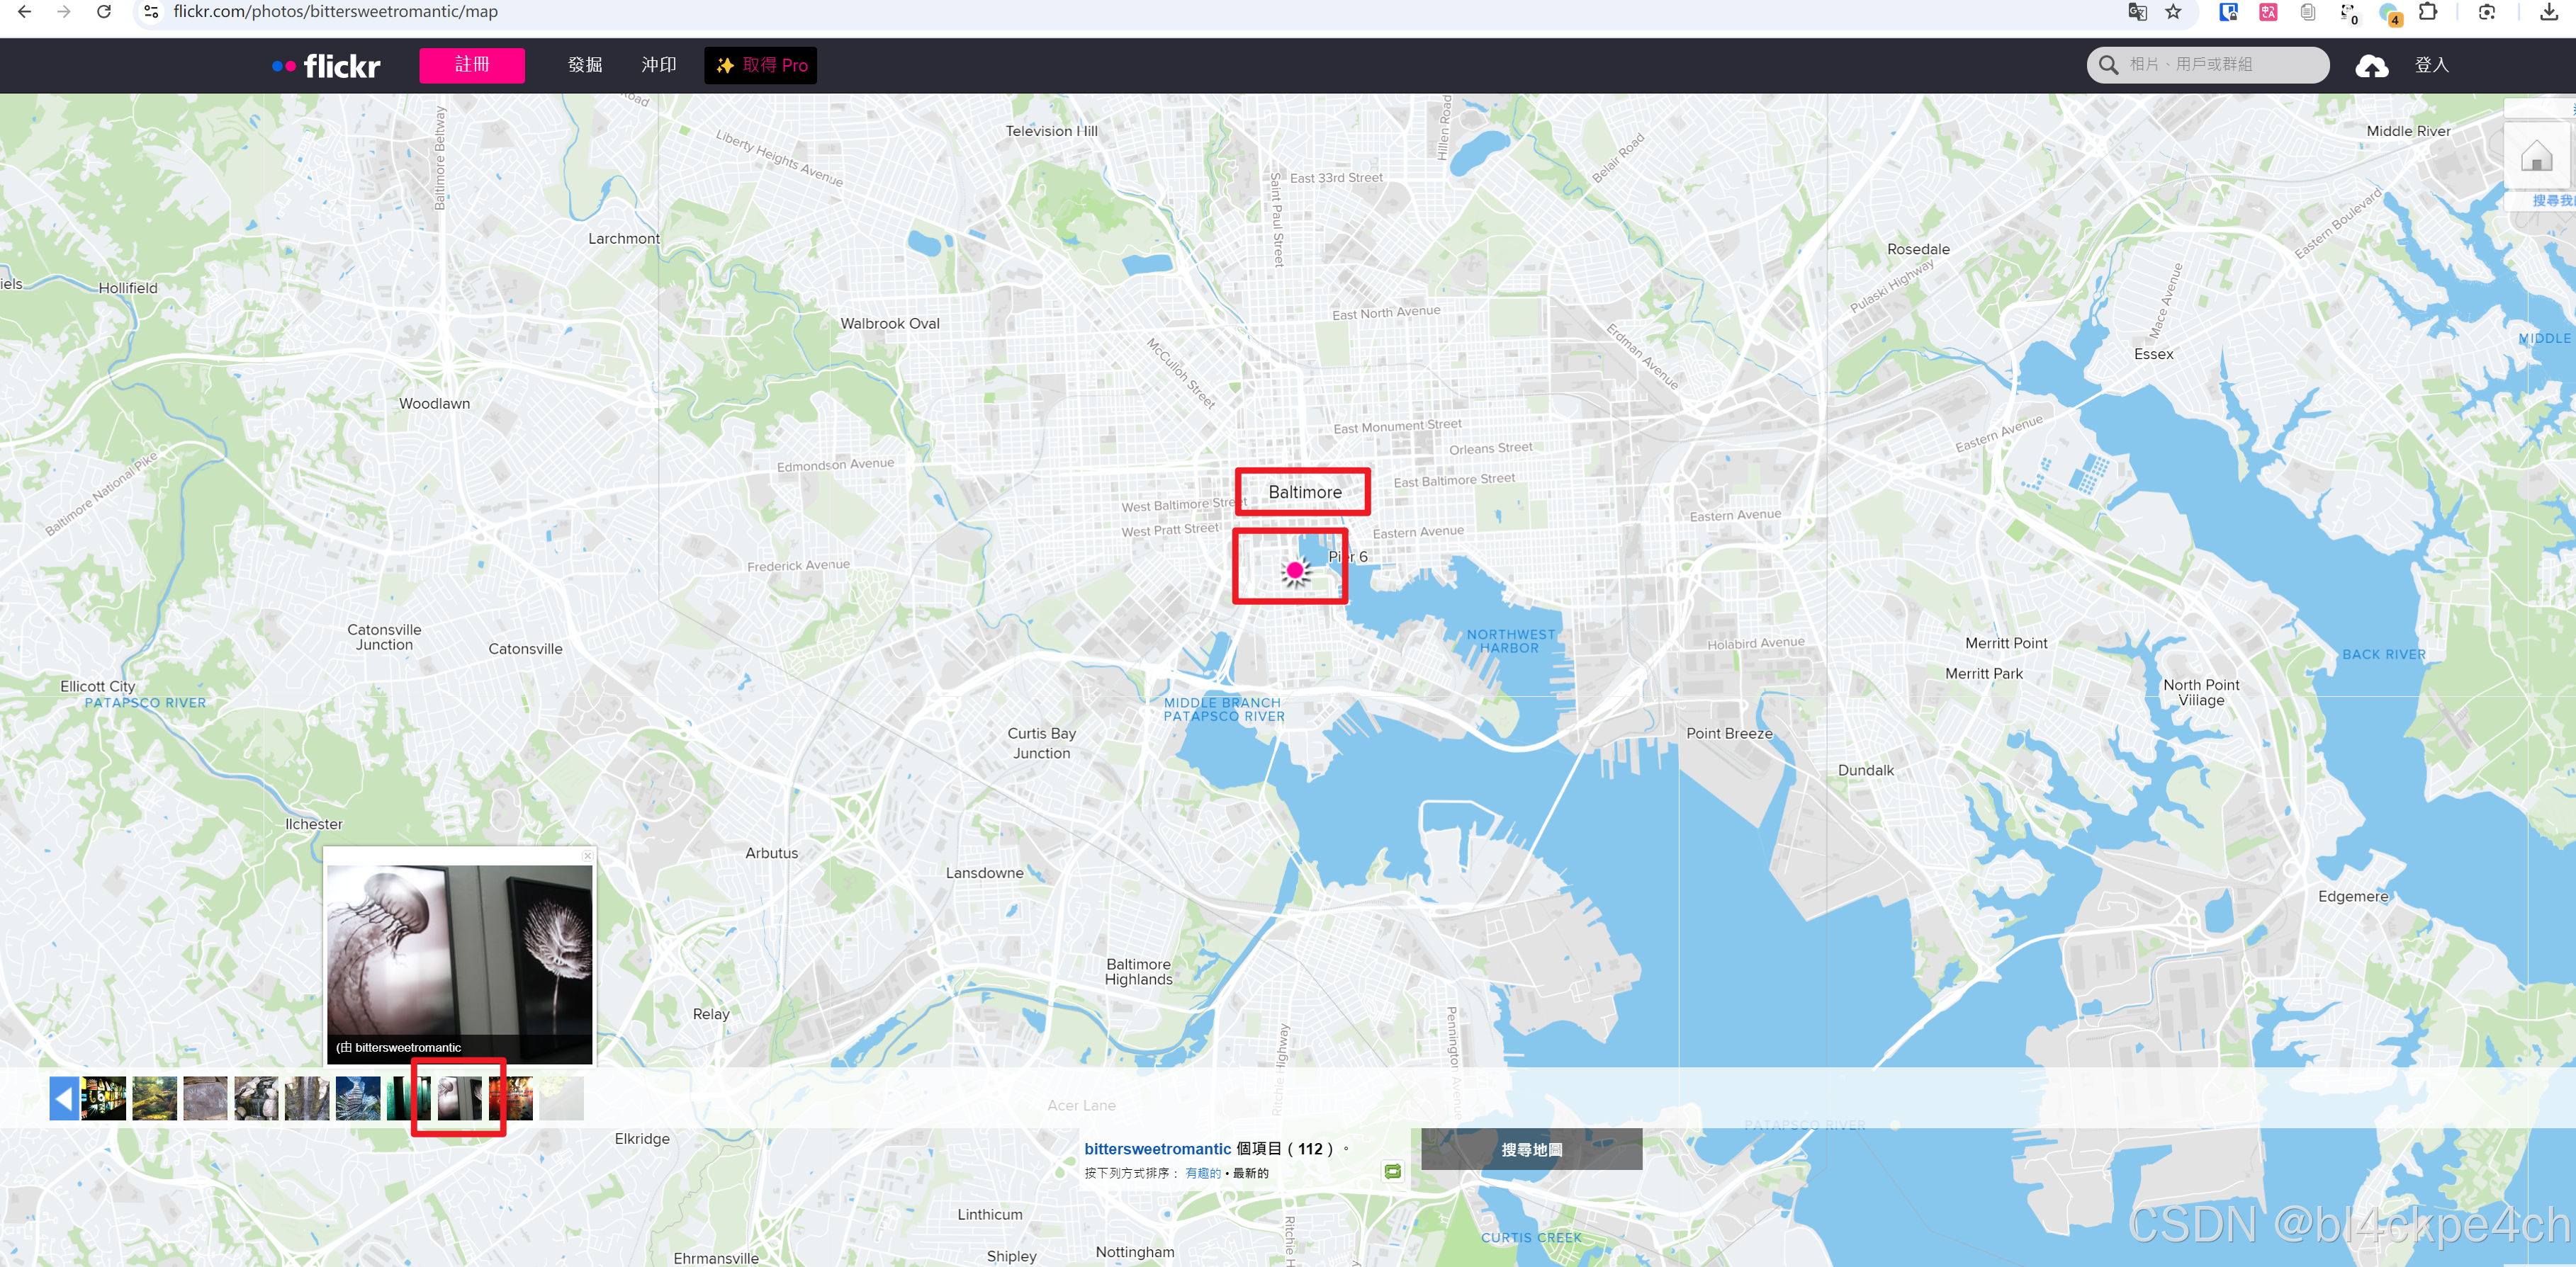Click the Flickr logo
2576x1267 pixels.
click(x=326, y=66)
